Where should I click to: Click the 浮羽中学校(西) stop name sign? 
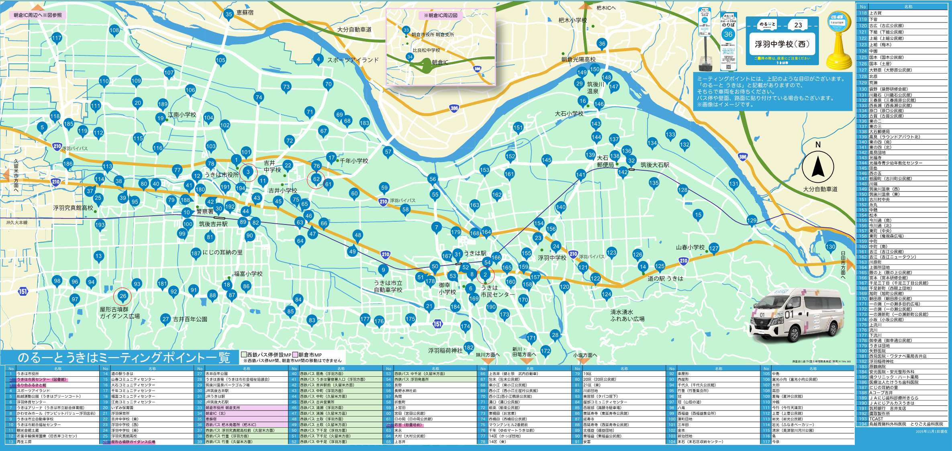(x=782, y=44)
